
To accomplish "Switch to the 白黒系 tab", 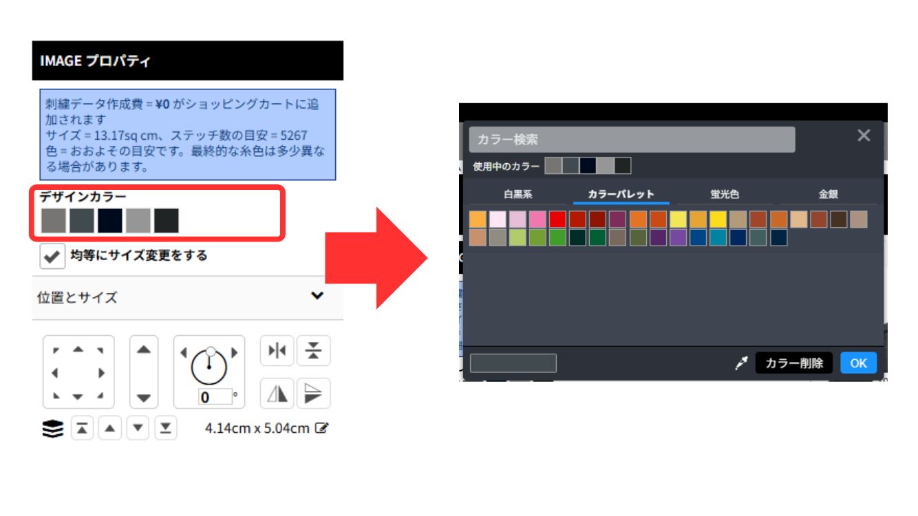I will (517, 195).
